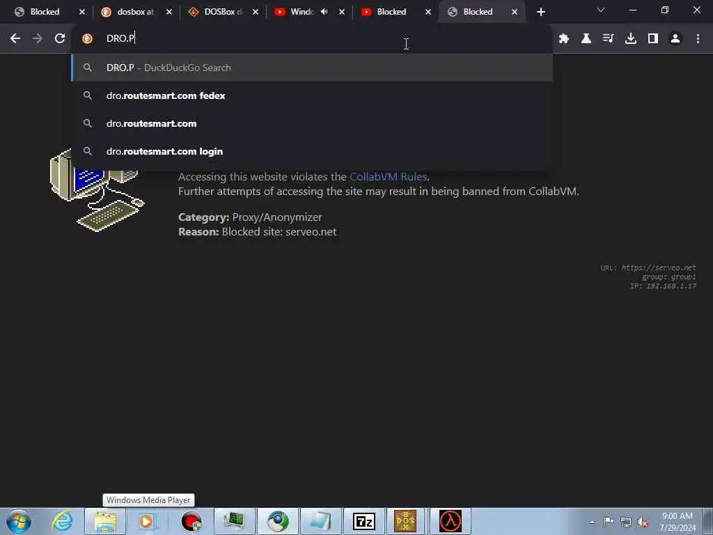Close the DOSBox download tab

[x=256, y=12]
